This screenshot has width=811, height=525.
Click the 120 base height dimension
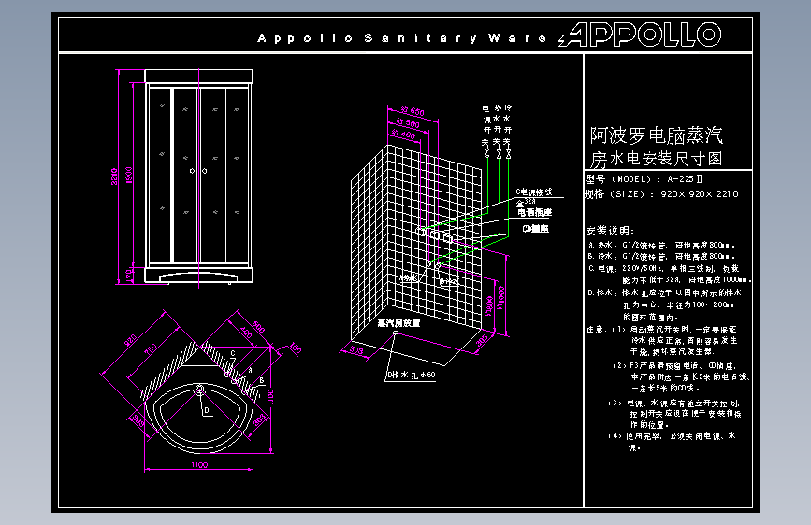[128, 275]
